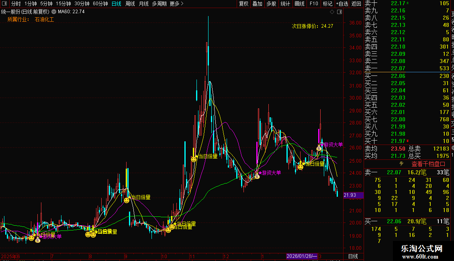Open the 统计 statistics tool
This screenshot has height=261, width=454.
coord(285,4)
